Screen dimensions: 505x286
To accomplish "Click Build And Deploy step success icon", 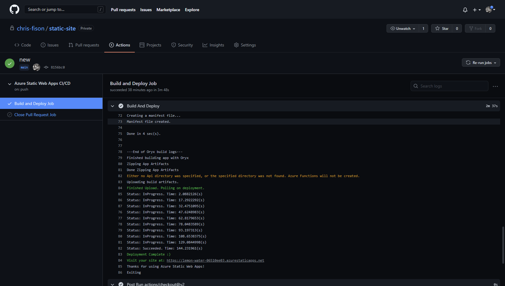I will [x=121, y=106].
